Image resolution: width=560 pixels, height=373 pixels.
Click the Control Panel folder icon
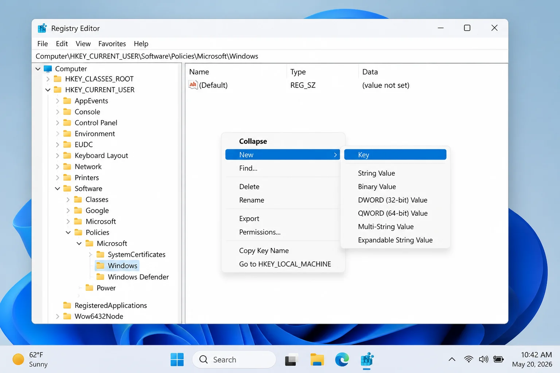tap(67, 122)
